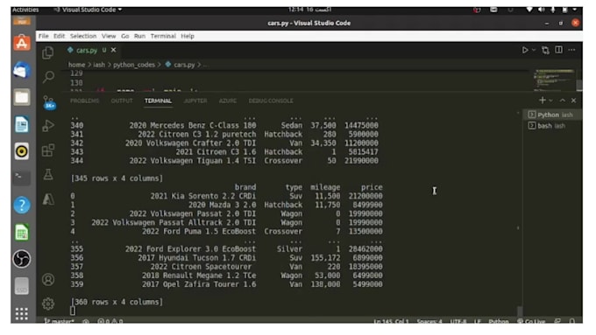This screenshot has width=596, height=335.
Task: Open OBS Studio from the dock
Action: (x=22, y=259)
